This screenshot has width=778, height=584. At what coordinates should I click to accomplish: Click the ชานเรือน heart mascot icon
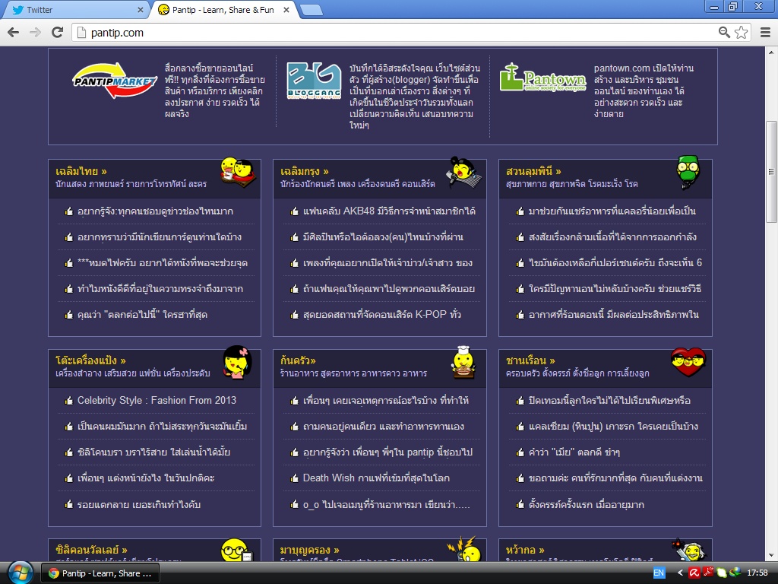[688, 361]
